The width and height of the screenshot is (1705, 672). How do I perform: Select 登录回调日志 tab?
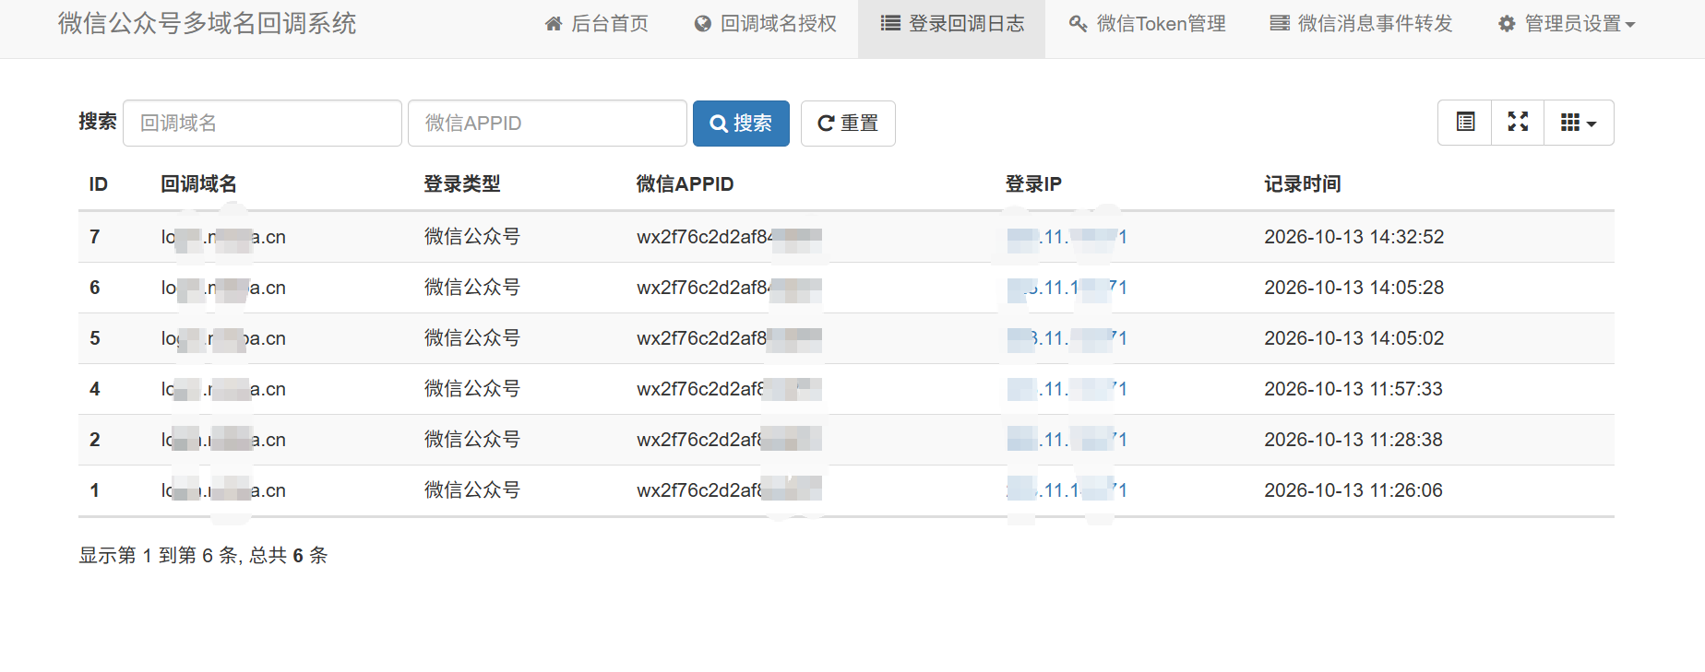pos(951,24)
